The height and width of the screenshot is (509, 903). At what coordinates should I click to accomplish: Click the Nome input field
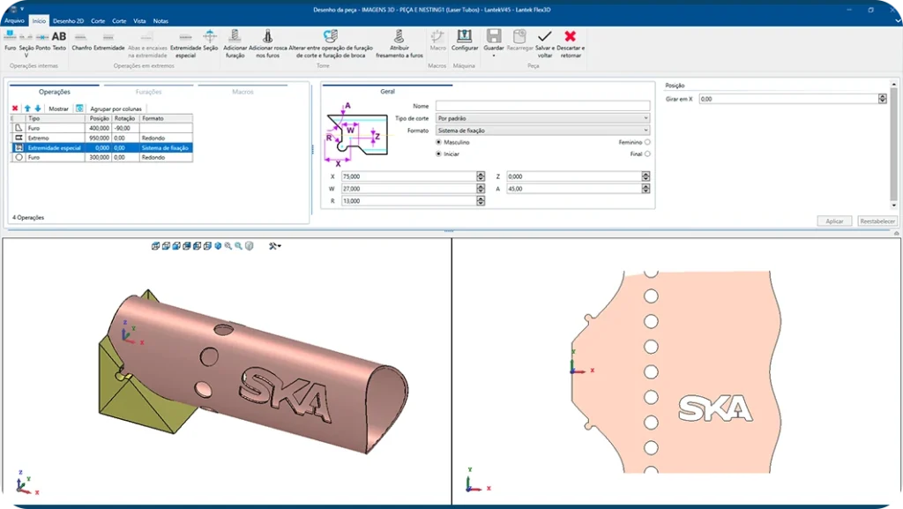(x=542, y=106)
